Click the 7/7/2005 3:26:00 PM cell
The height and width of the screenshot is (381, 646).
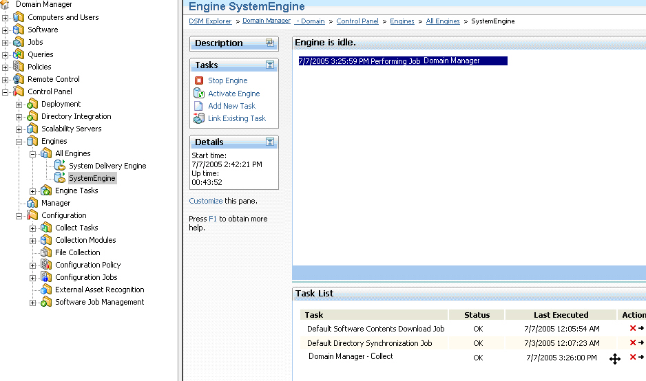tap(561, 358)
